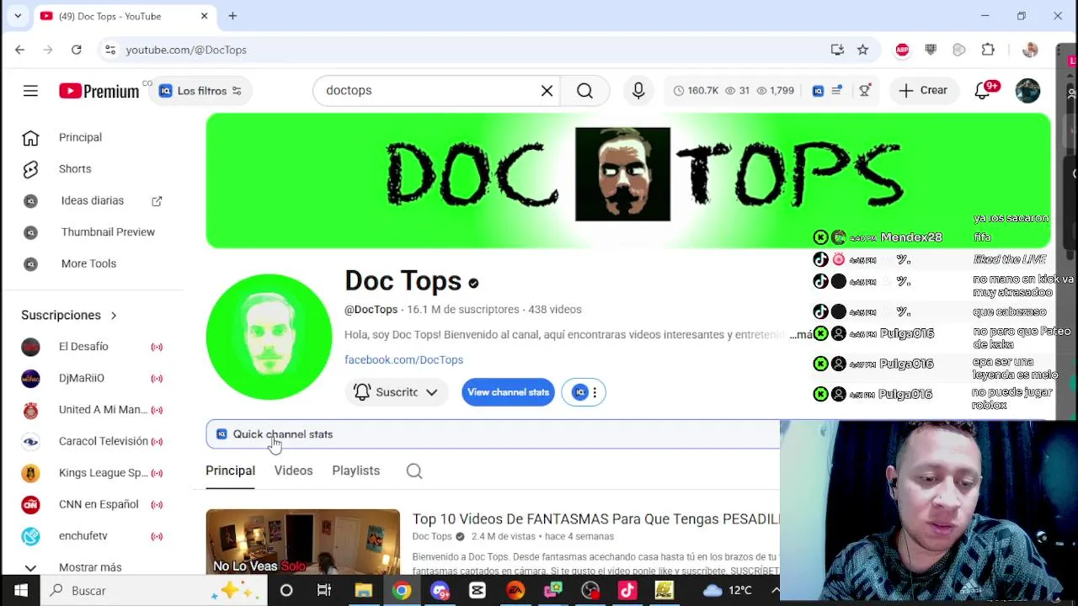Open Task View in taskbar
Viewport: 1078px width, 606px height.
click(x=324, y=591)
